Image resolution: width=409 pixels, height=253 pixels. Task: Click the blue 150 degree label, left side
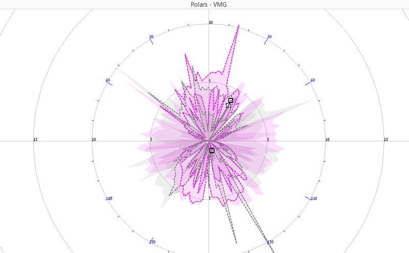point(152,242)
